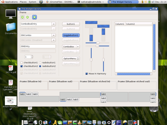Viewport: 167px width, 125px height.
Task: Select tab2 in the left-side tabs notebook
Action: pyautogui.click(x=104, y=98)
